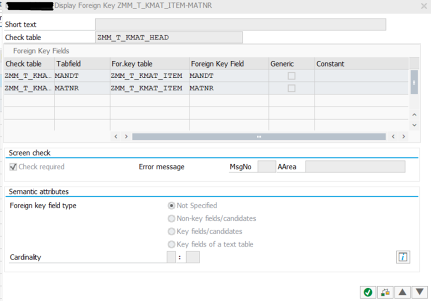Click the down triangle navigation button
The image size is (431, 301).
point(420,292)
